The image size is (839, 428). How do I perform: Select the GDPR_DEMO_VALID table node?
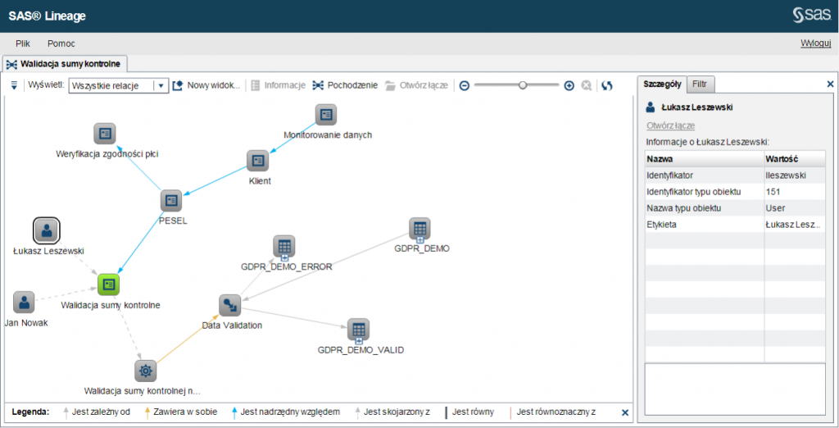tap(359, 330)
